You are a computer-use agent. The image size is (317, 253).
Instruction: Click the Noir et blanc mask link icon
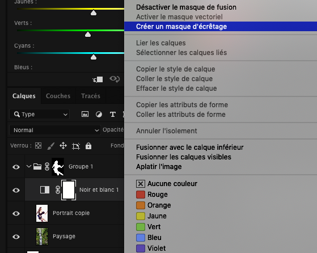58,190
